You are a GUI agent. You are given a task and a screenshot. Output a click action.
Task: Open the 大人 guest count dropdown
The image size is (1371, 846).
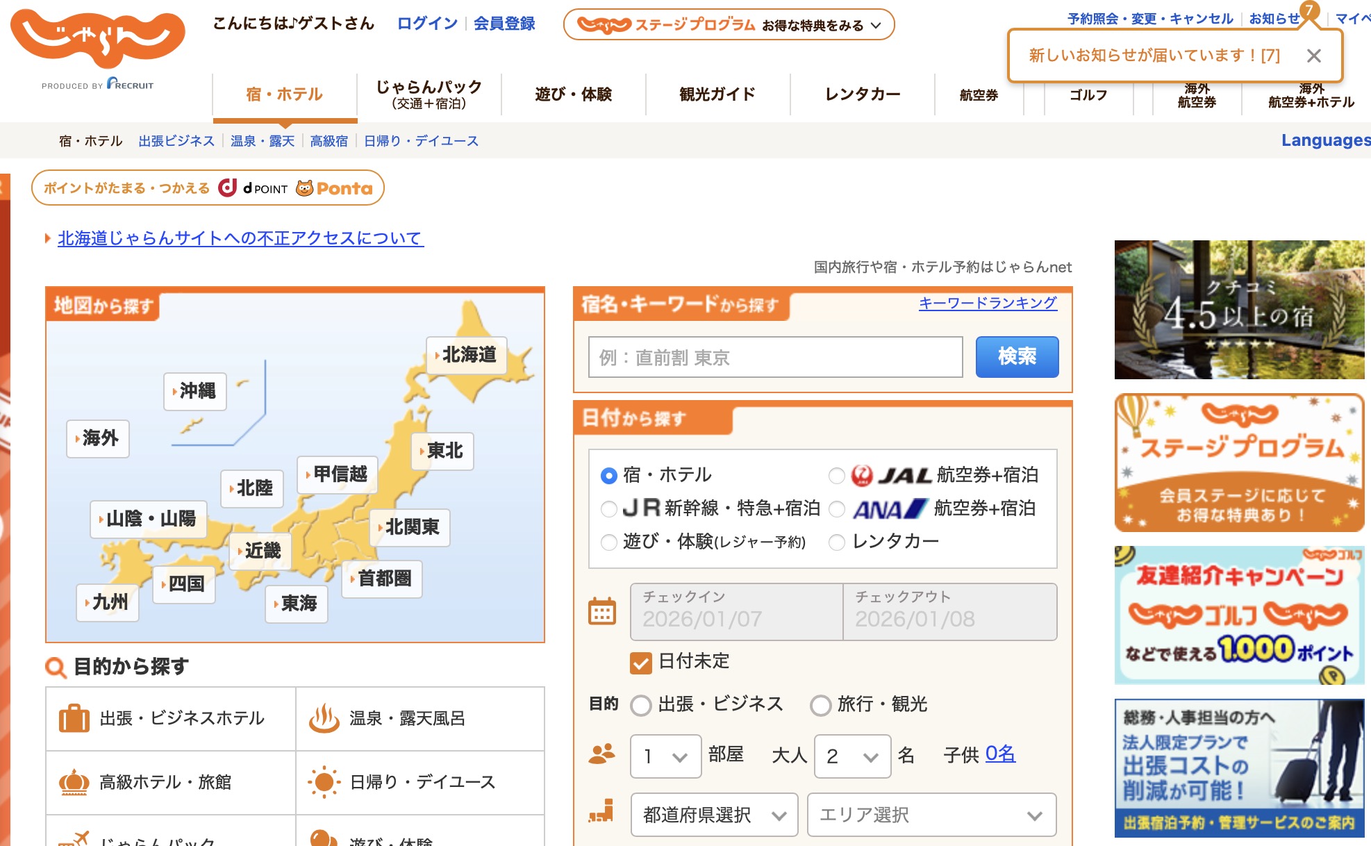[851, 756]
